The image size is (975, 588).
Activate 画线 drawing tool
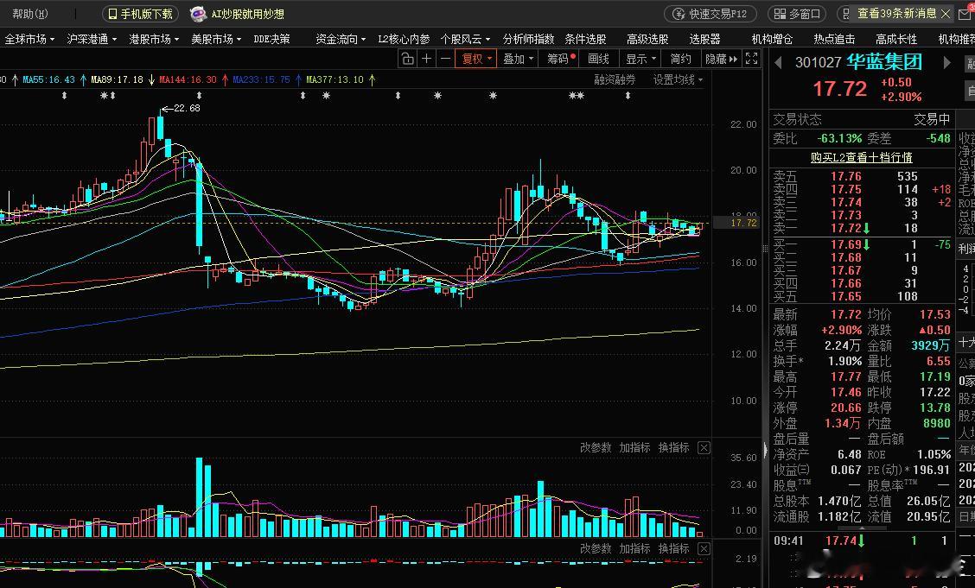(x=598, y=59)
